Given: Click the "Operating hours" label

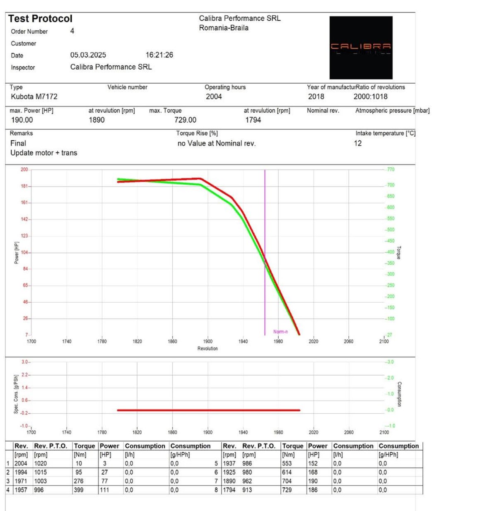Looking at the screenshot, I should [x=225, y=87].
